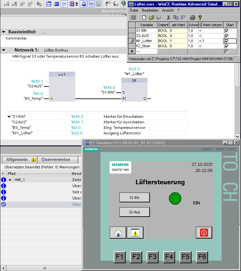Open the Bearbeiten menu
Viewport: 241px width, 271px height.
(x=150, y=10)
